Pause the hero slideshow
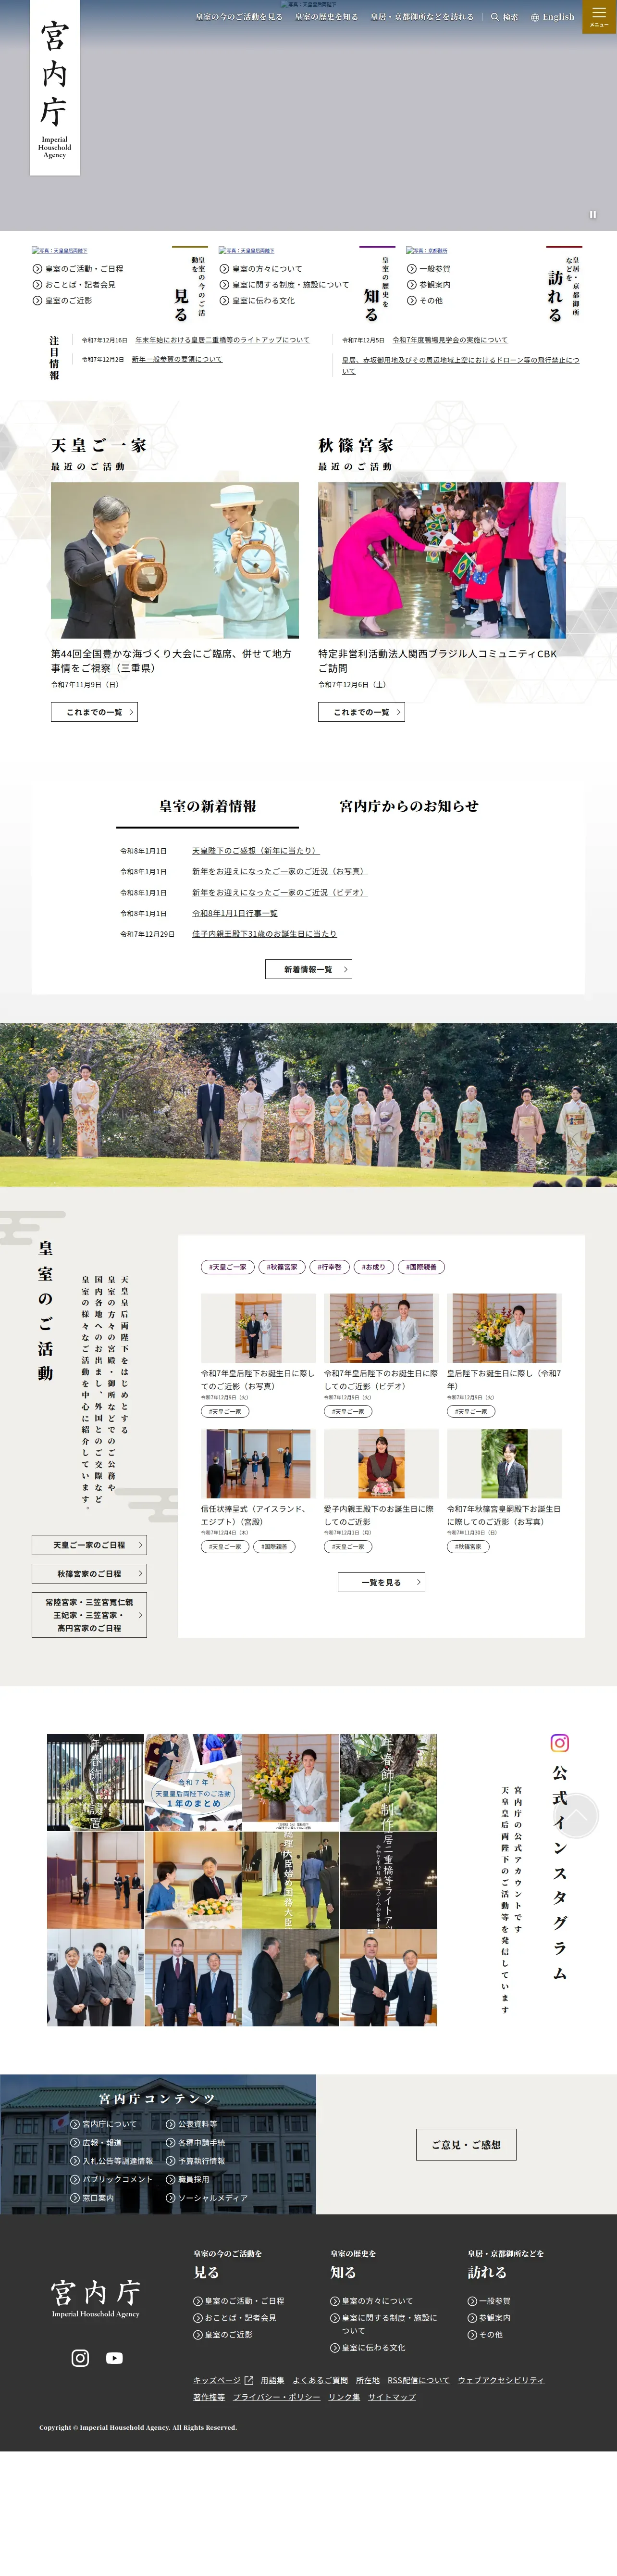This screenshot has height=2576, width=617. pos(593,214)
